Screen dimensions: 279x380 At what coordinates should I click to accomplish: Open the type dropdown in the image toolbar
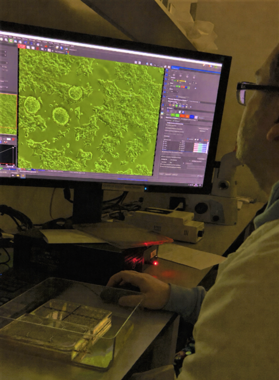click(x=51, y=47)
